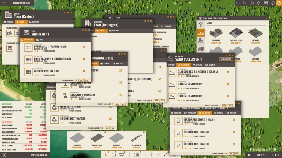The image size is (282, 158).
Task: Open the help question mark icon
Action: pos(273,3)
